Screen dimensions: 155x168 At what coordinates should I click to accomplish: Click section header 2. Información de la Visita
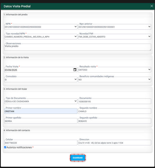tap(16, 57)
